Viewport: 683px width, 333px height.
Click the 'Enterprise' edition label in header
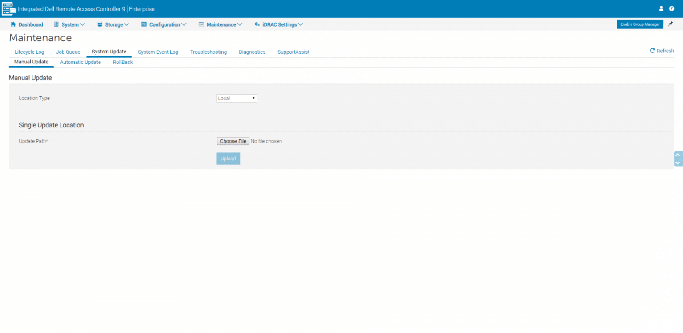(x=142, y=9)
